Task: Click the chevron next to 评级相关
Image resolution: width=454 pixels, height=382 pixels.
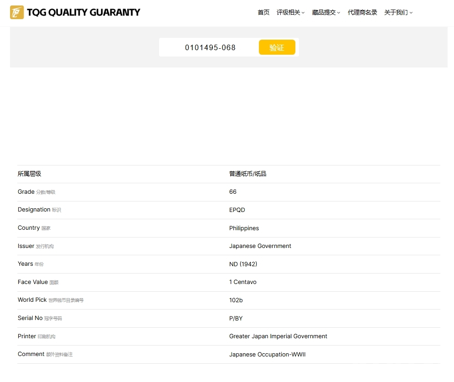Action: [x=303, y=13]
